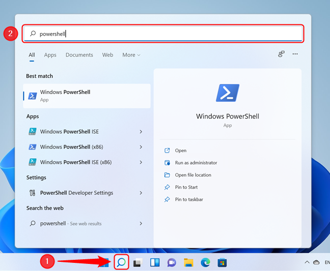Expand the powershell web results chevron

point(141,223)
